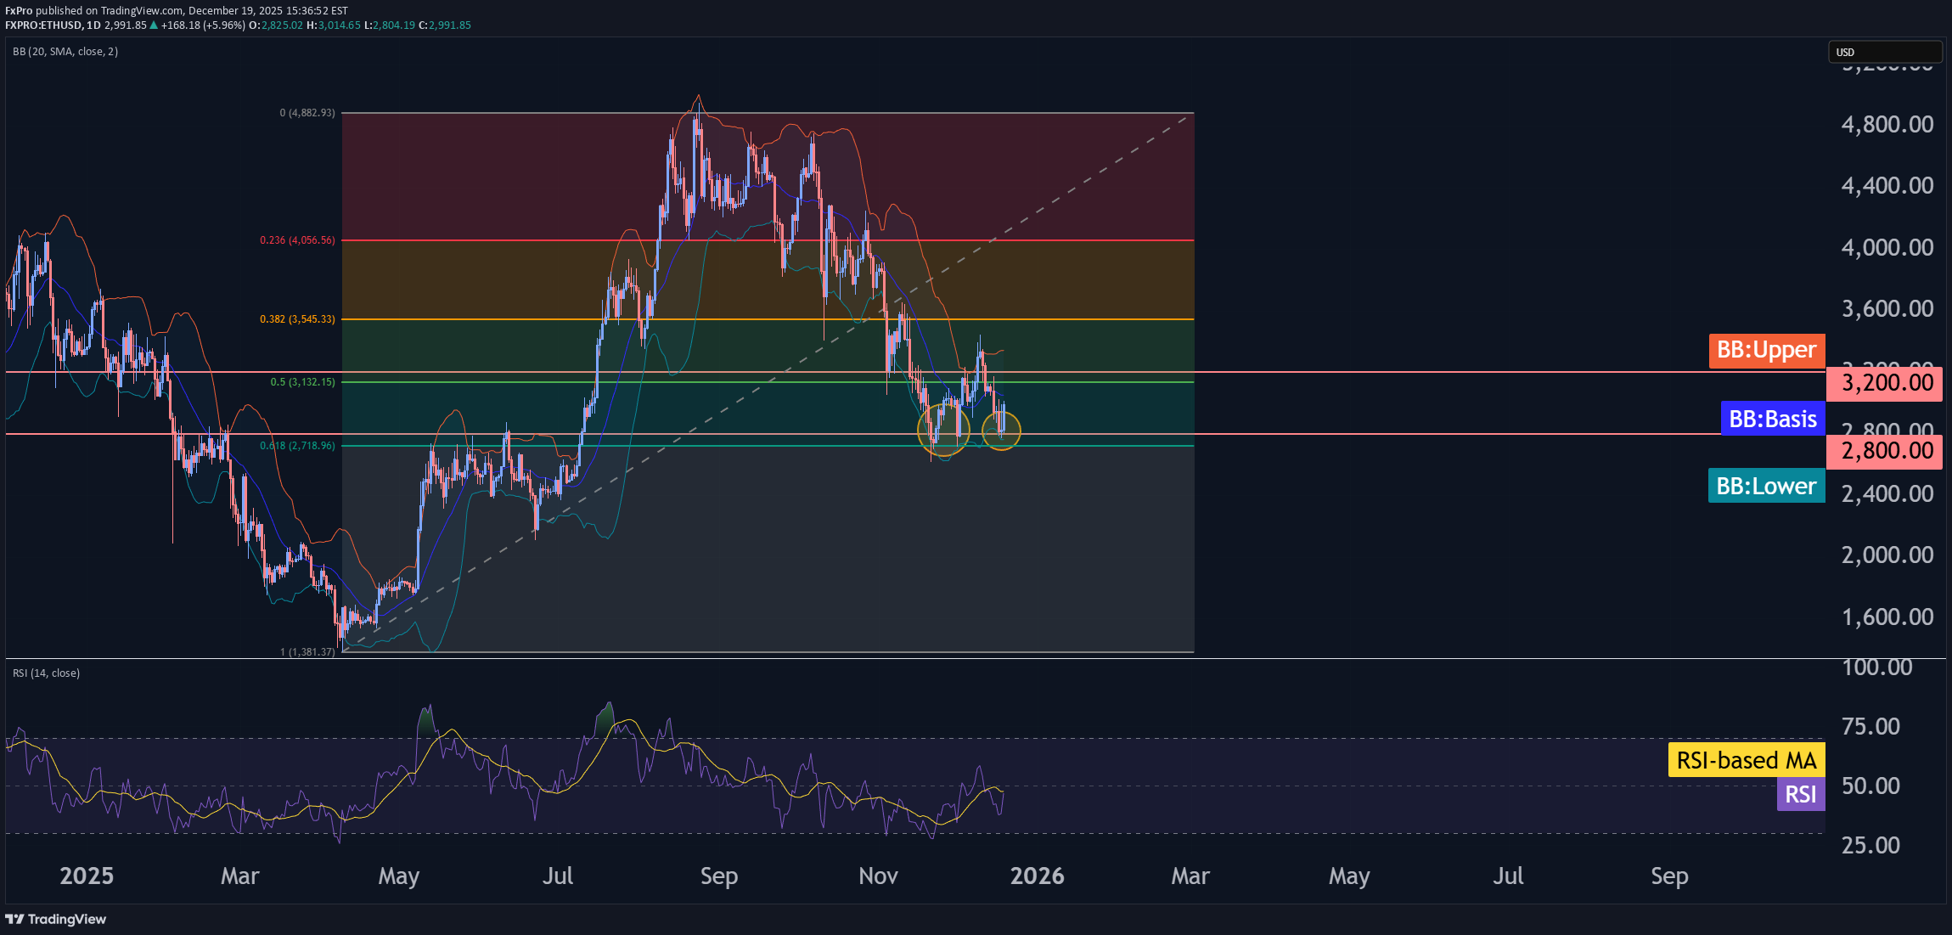
Task: Click the BB (20, SMA, close, 2) legend
Action: tap(65, 52)
